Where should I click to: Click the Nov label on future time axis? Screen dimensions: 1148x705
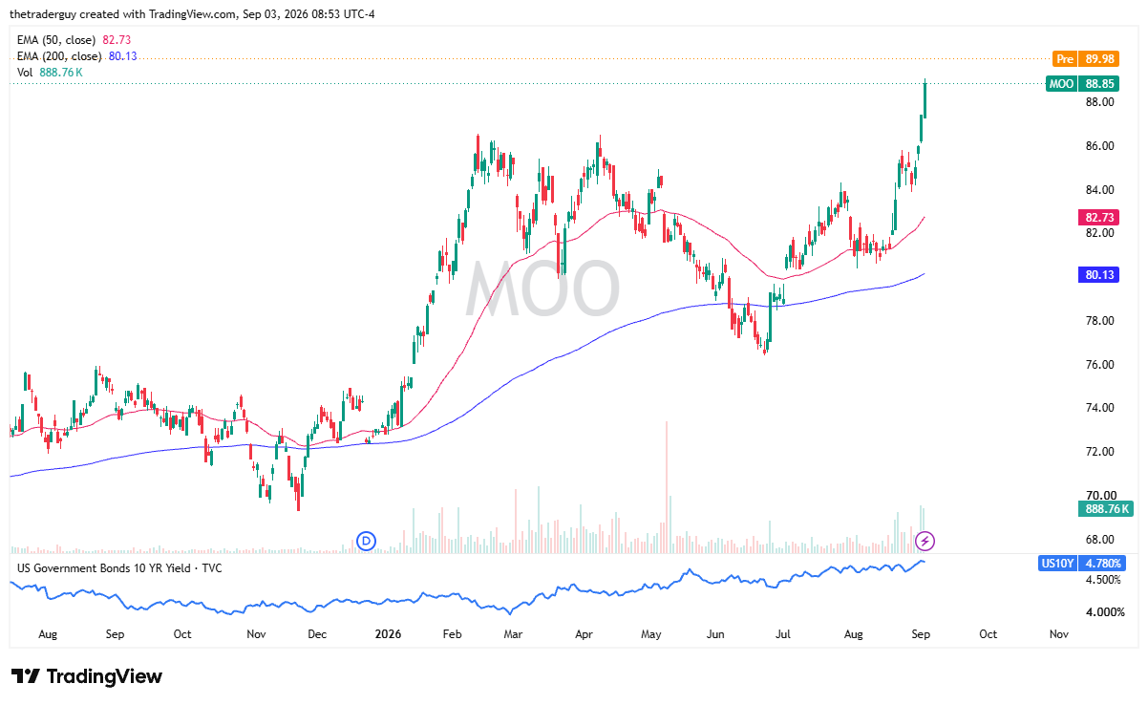1058,633
